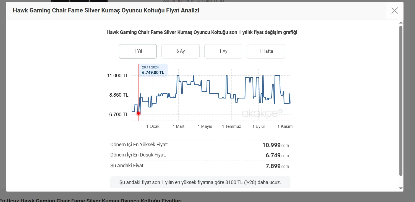Close the Fiyat Analizi dialog

[395, 11]
